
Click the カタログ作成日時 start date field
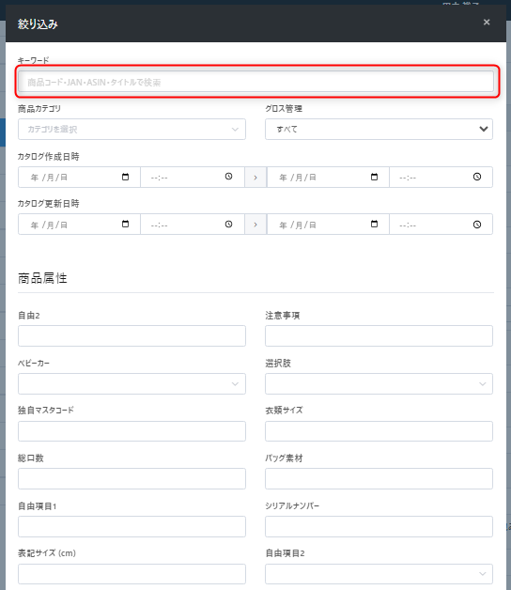coord(79,178)
